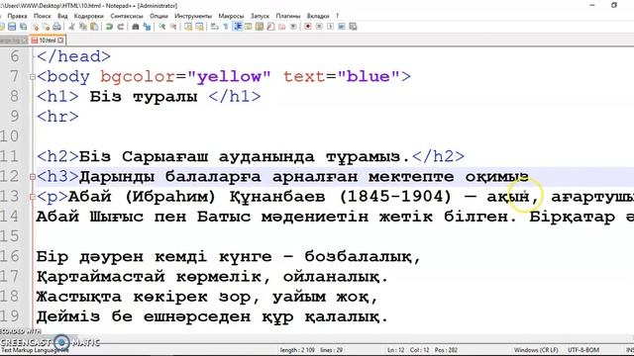Screen dimensions: 634x356
Task: Open the Поиск menu
Action: 42,16
